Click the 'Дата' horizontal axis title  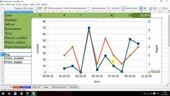click(x=97, y=82)
